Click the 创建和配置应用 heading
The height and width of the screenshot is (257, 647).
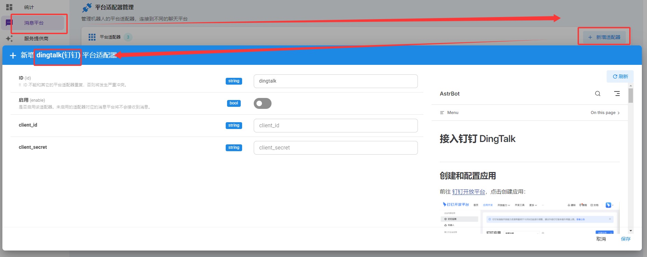click(468, 176)
